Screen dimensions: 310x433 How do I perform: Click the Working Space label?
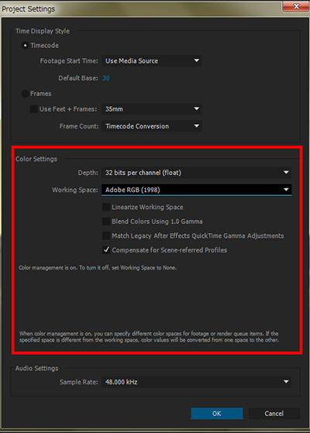click(75, 190)
